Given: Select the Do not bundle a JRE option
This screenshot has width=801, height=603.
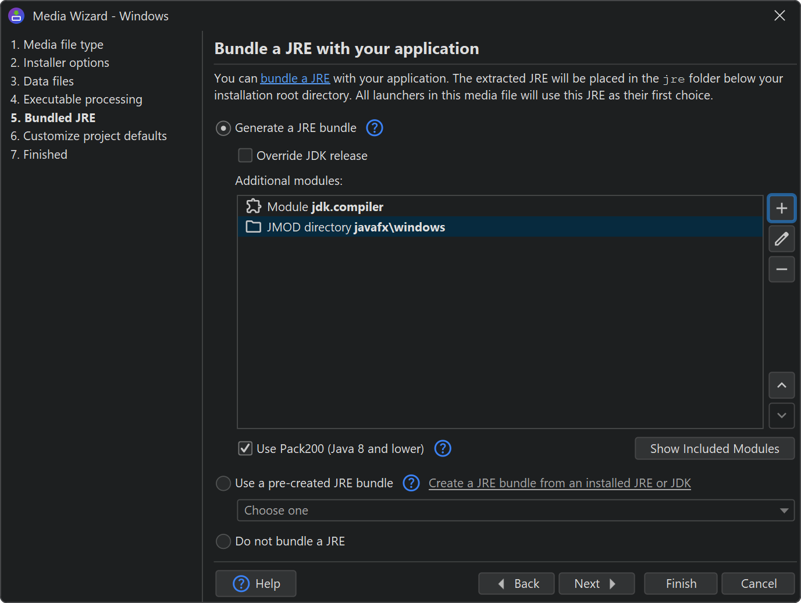Looking at the screenshot, I should [x=223, y=541].
